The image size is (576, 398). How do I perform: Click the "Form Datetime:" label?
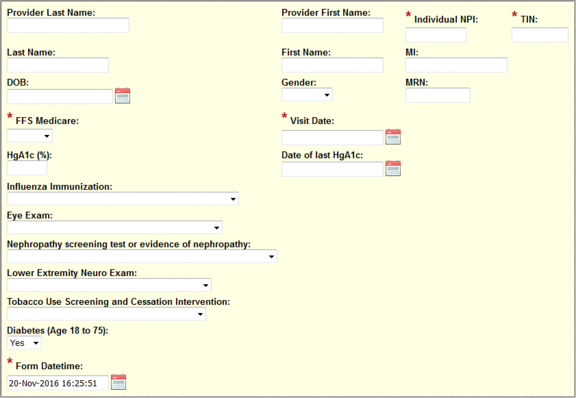49,366
